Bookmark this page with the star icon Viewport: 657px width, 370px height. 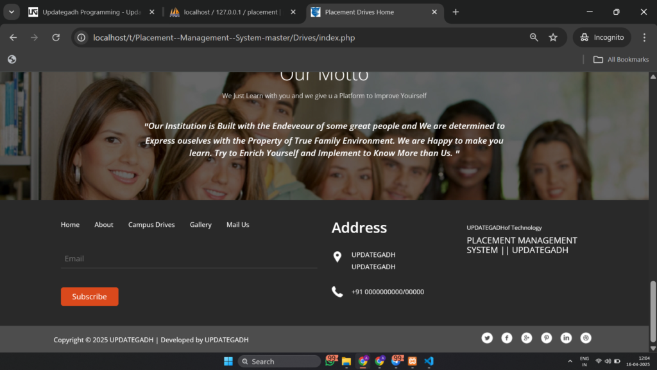[553, 37]
